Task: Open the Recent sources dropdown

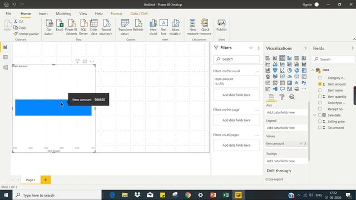Action: point(106,32)
